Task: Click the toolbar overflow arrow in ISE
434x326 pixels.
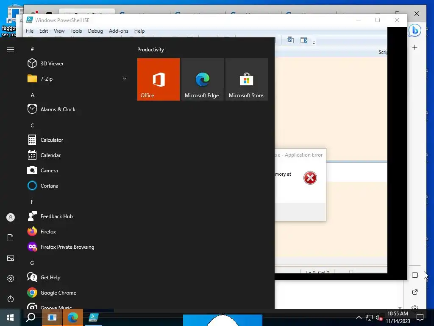Action: click(314, 43)
